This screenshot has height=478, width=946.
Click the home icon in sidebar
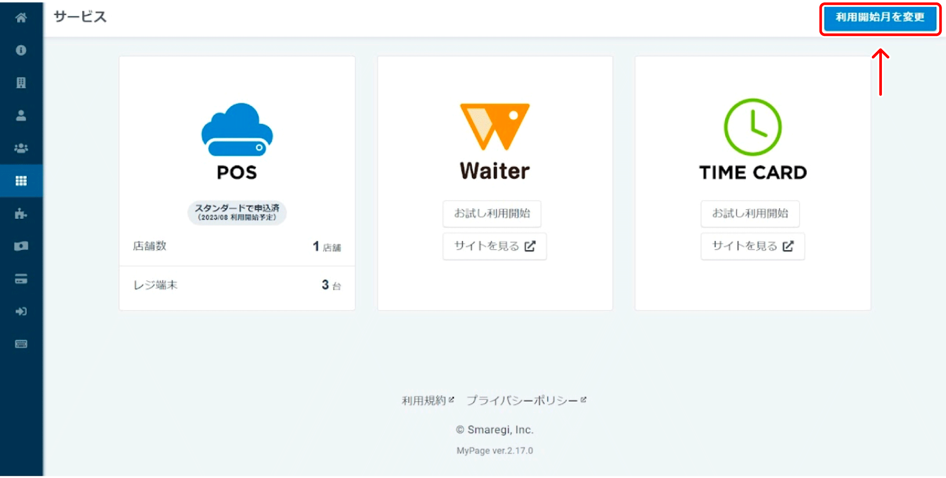point(21,18)
